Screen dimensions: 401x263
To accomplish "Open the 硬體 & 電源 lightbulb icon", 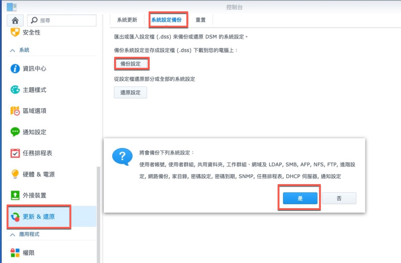I will [x=15, y=174].
